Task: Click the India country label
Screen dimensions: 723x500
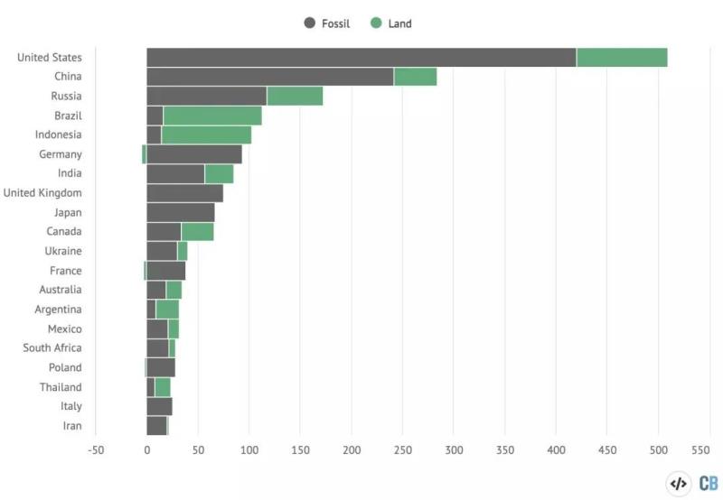Action: 70,173
